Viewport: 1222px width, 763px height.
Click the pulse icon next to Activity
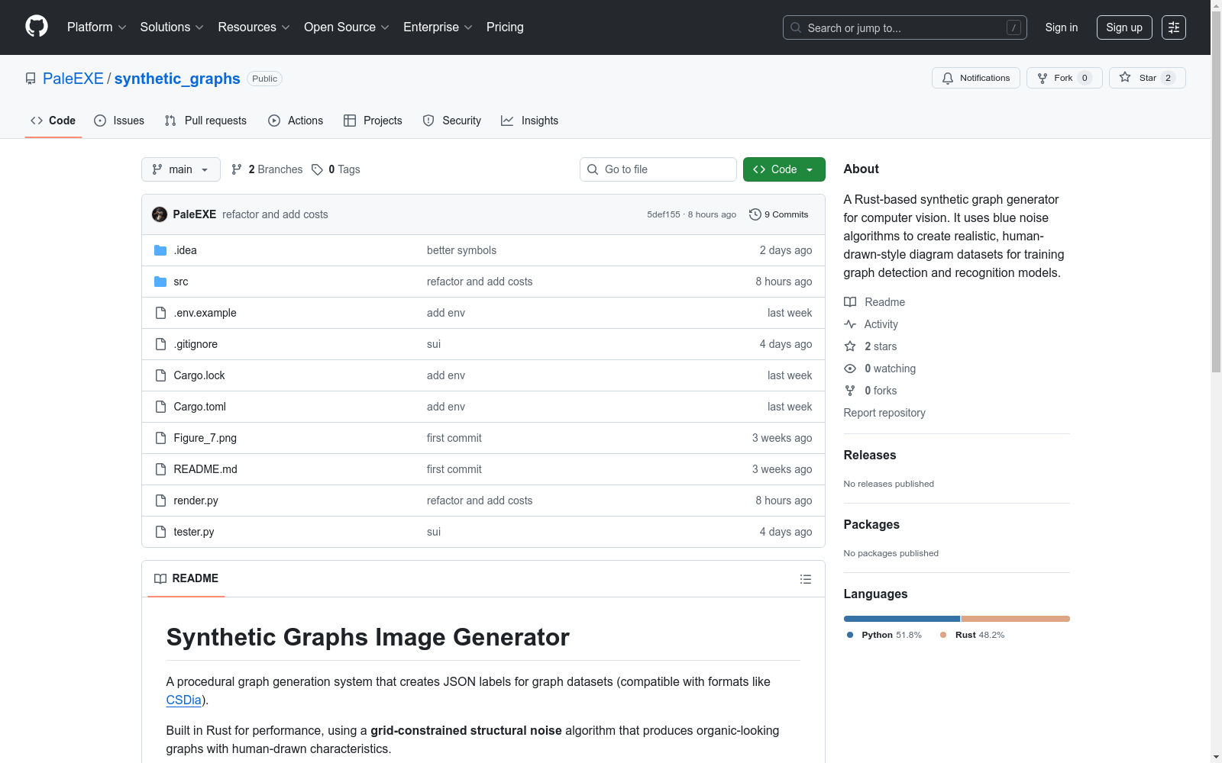point(850,324)
